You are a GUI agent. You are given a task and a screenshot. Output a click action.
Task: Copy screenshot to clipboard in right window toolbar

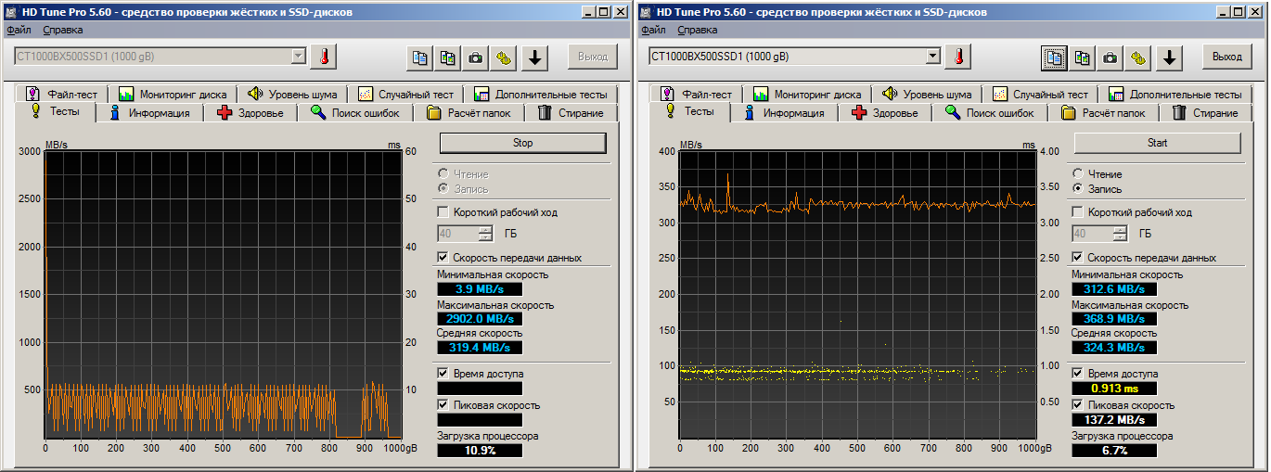[1082, 57]
